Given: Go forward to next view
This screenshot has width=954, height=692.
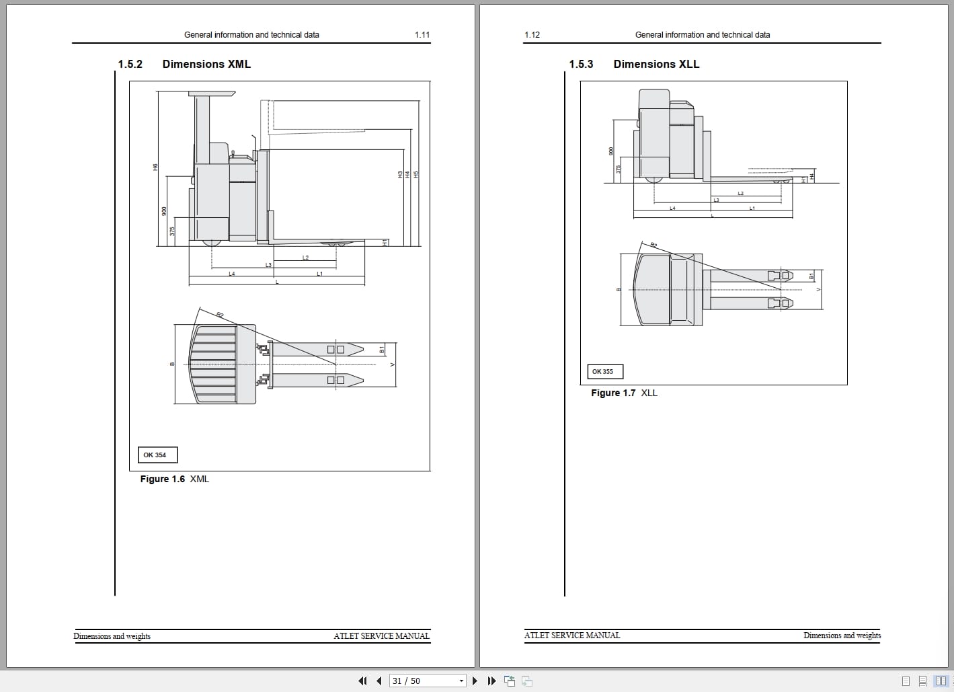Looking at the screenshot, I should [527, 681].
